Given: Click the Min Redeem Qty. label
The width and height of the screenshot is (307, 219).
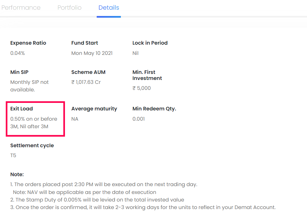Looking at the screenshot, I should tap(154, 109).
